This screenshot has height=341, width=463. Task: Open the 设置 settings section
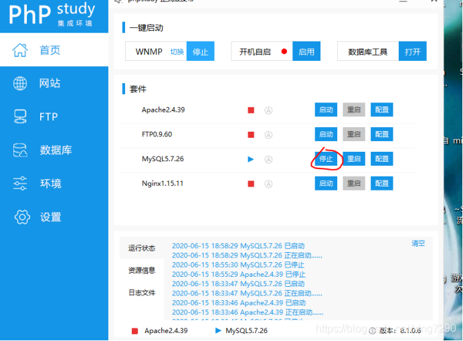[x=54, y=217]
